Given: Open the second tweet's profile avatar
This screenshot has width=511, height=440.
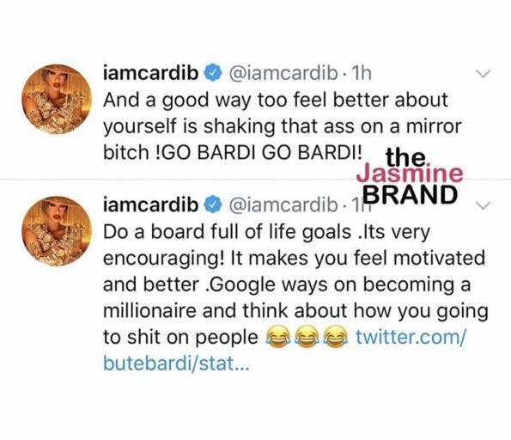Looking at the screenshot, I should click(x=57, y=231).
